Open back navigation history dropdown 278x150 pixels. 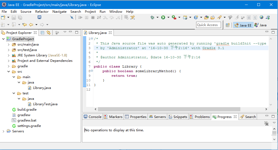(x=36, y=25)
